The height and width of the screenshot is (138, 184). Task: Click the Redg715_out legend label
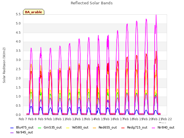pyautogui.click(x=137, y=127)
